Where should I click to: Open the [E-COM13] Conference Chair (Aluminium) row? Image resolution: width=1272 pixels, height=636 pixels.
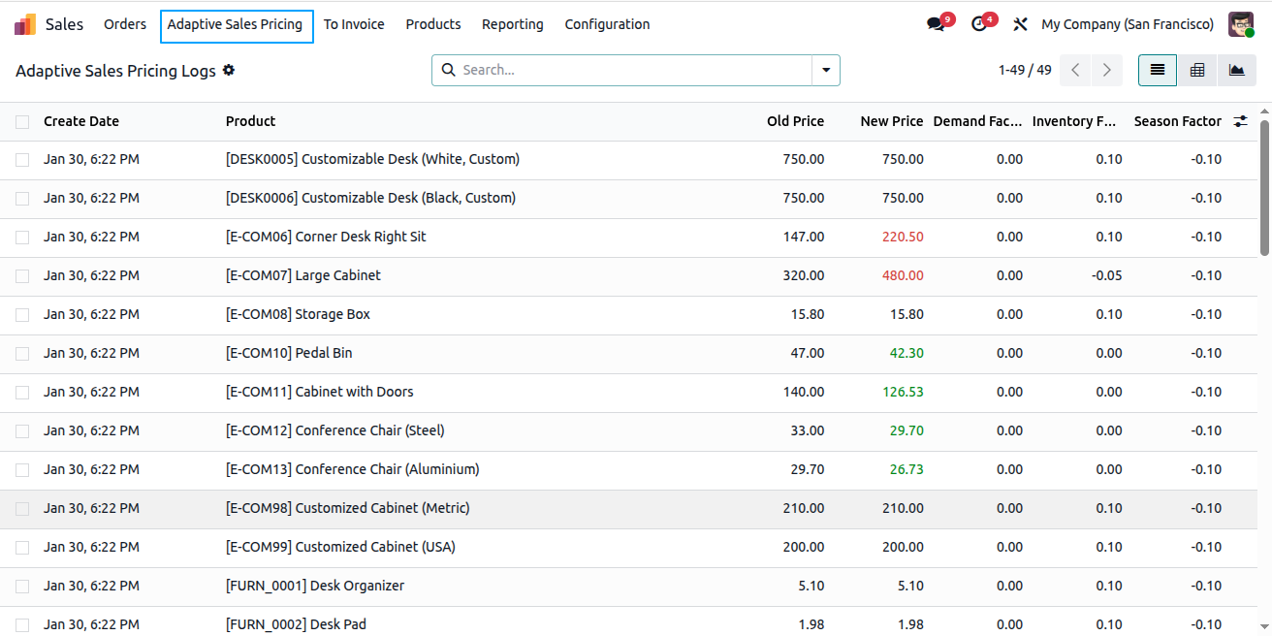pyautogui.click(x=630, y=470)
